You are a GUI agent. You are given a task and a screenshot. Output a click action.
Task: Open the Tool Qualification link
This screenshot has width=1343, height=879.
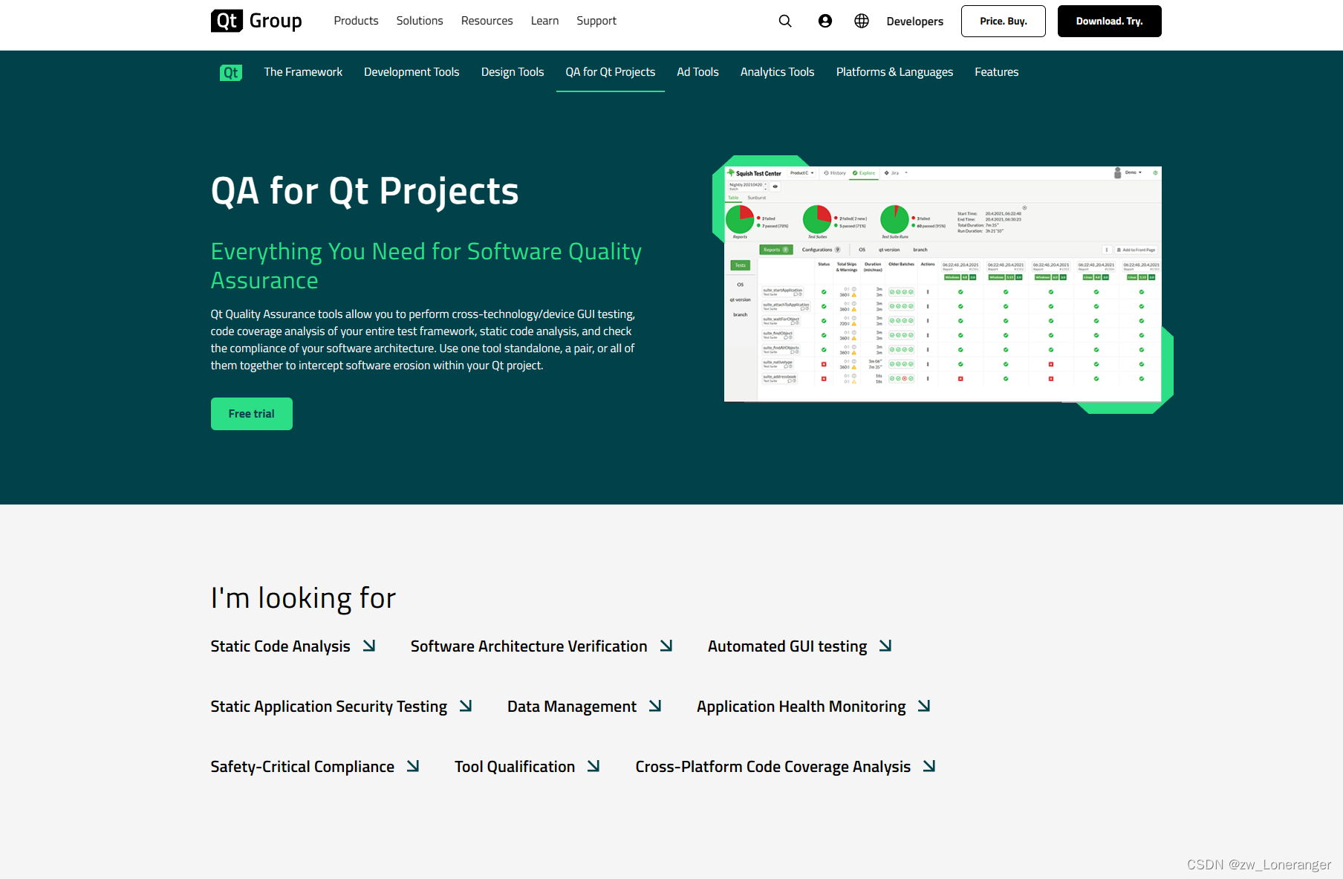pyautogui.click(x=515, y=767)
